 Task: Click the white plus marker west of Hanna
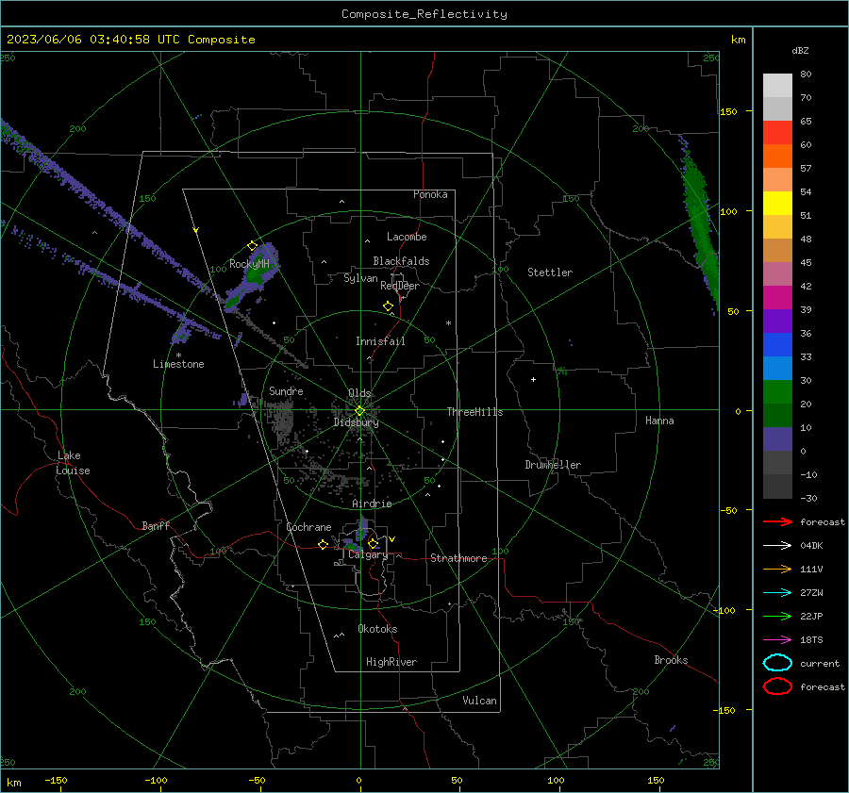tap(533, 379)
